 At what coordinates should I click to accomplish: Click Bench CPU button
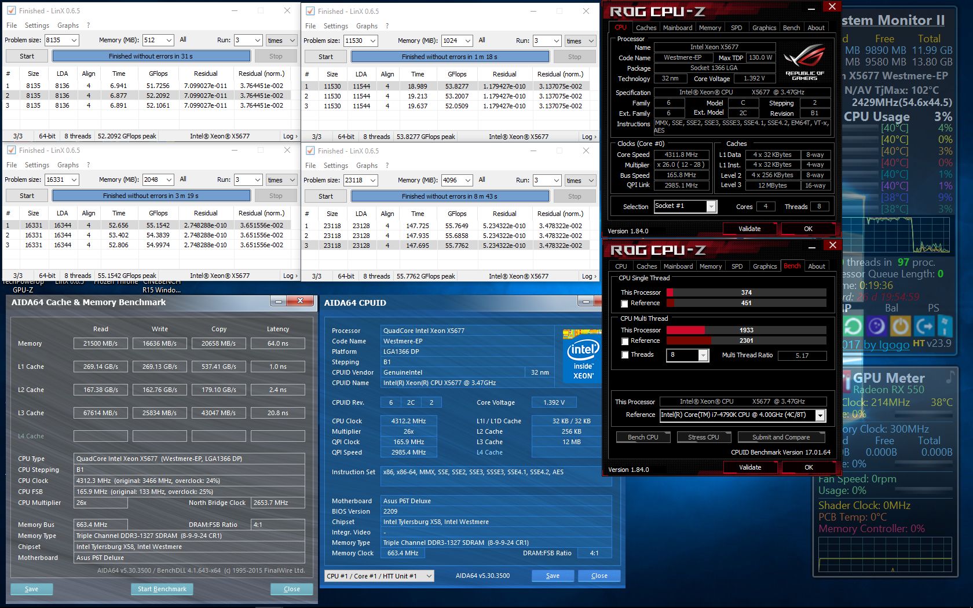[643, 437]
